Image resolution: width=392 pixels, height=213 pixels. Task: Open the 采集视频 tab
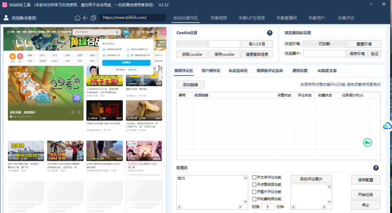219,18
